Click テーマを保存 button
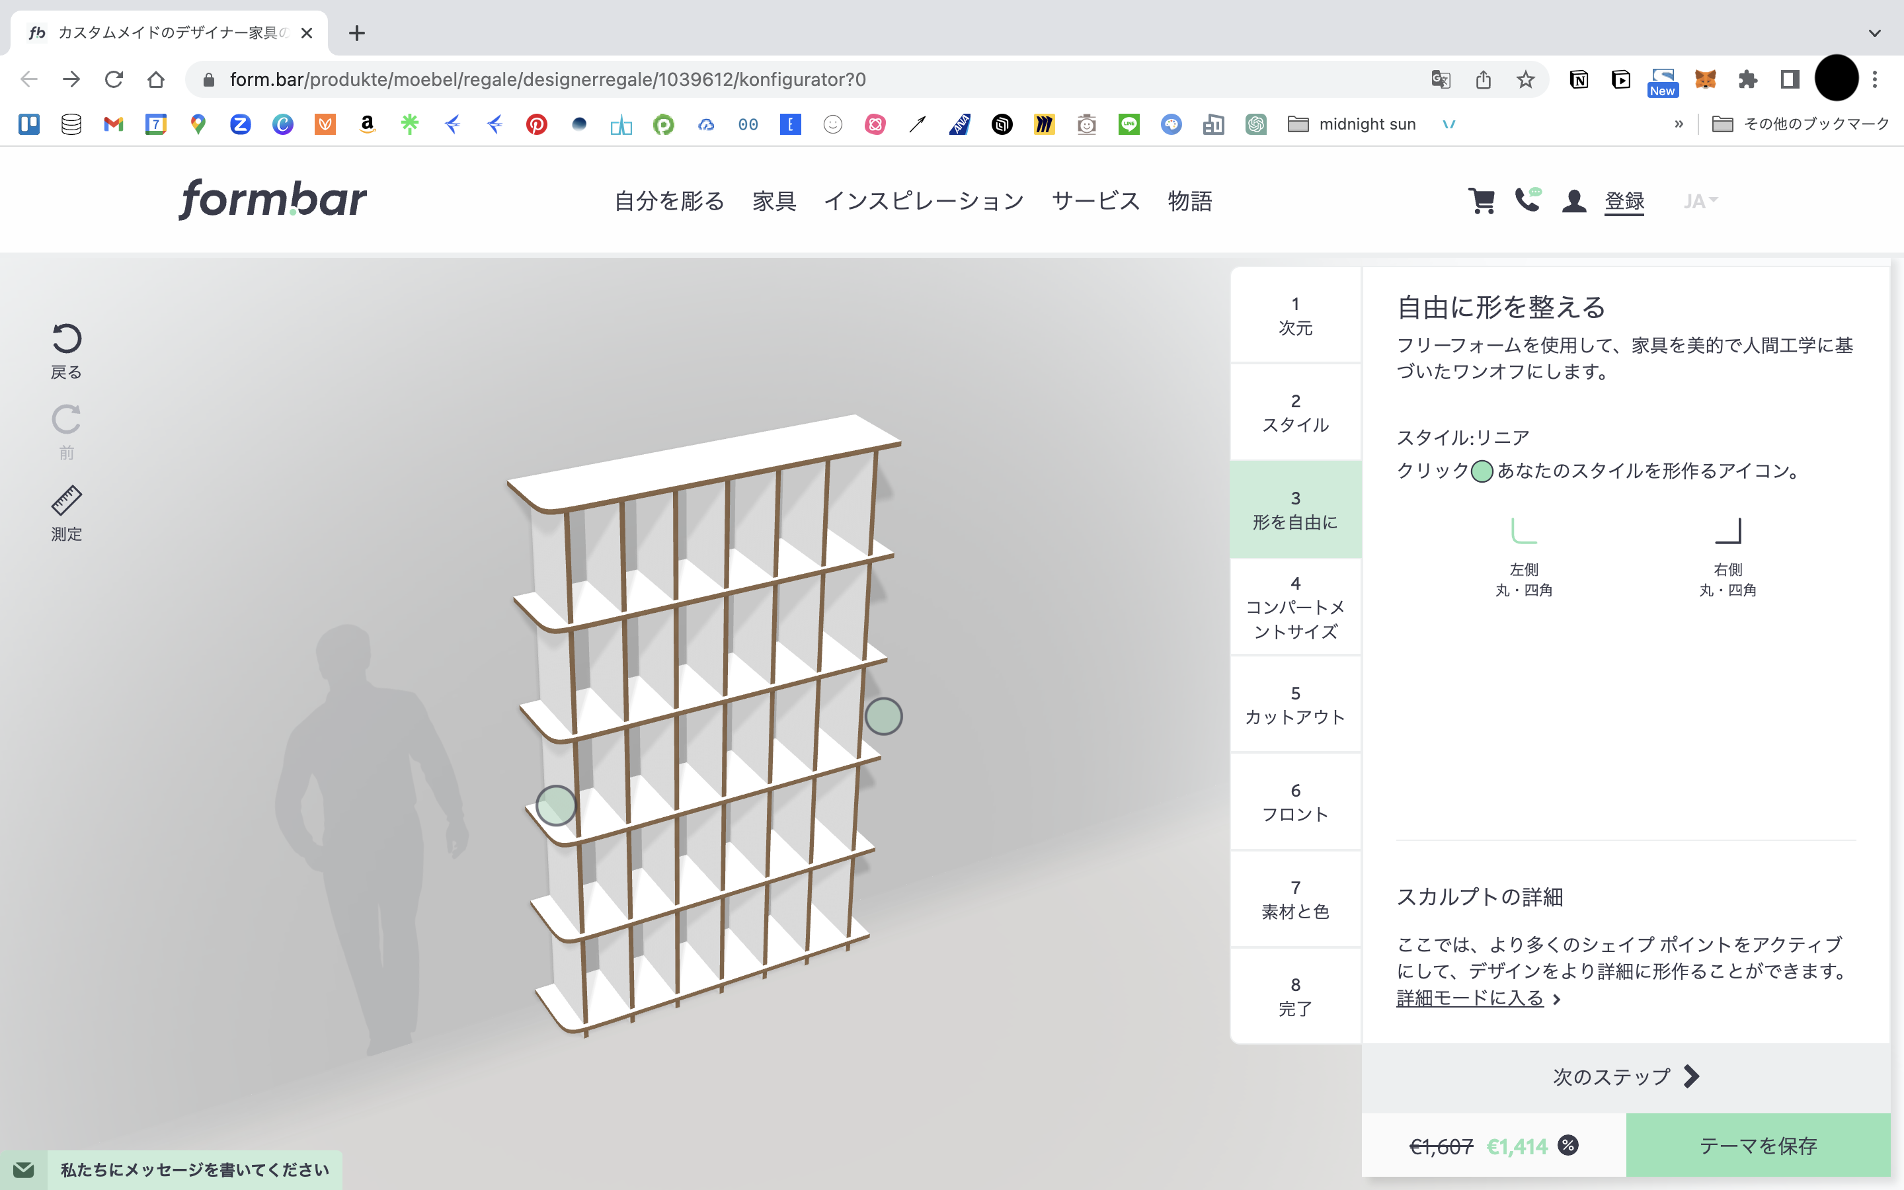The height and width of the screenshot is (1190, 1904). coord(1758,1145)
